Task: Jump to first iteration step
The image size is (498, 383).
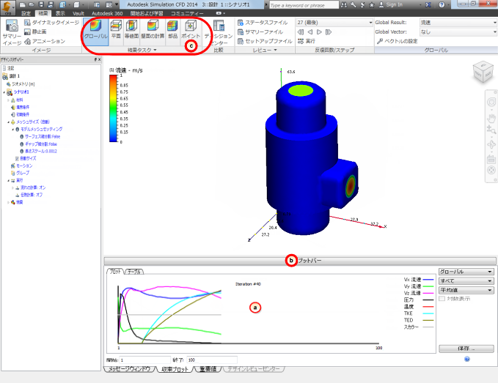Action: coord(301,31)
